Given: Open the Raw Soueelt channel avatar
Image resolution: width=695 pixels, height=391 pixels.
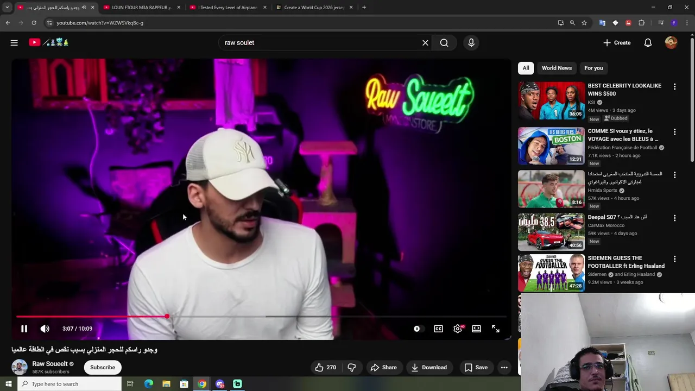Looking at the screenshot, I should 20,367.
